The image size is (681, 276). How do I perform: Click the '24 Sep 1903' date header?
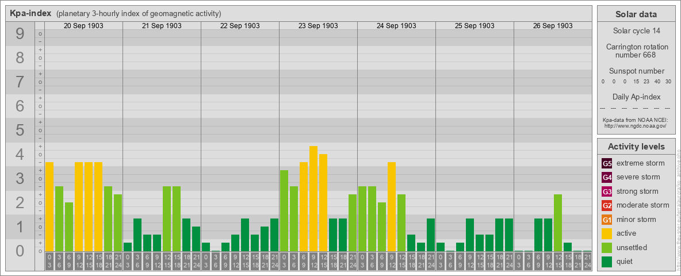[x=396, y=26]
